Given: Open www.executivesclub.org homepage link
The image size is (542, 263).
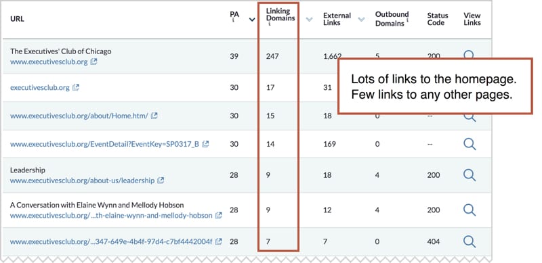Looking at the screenshot, I should point(49,62).
